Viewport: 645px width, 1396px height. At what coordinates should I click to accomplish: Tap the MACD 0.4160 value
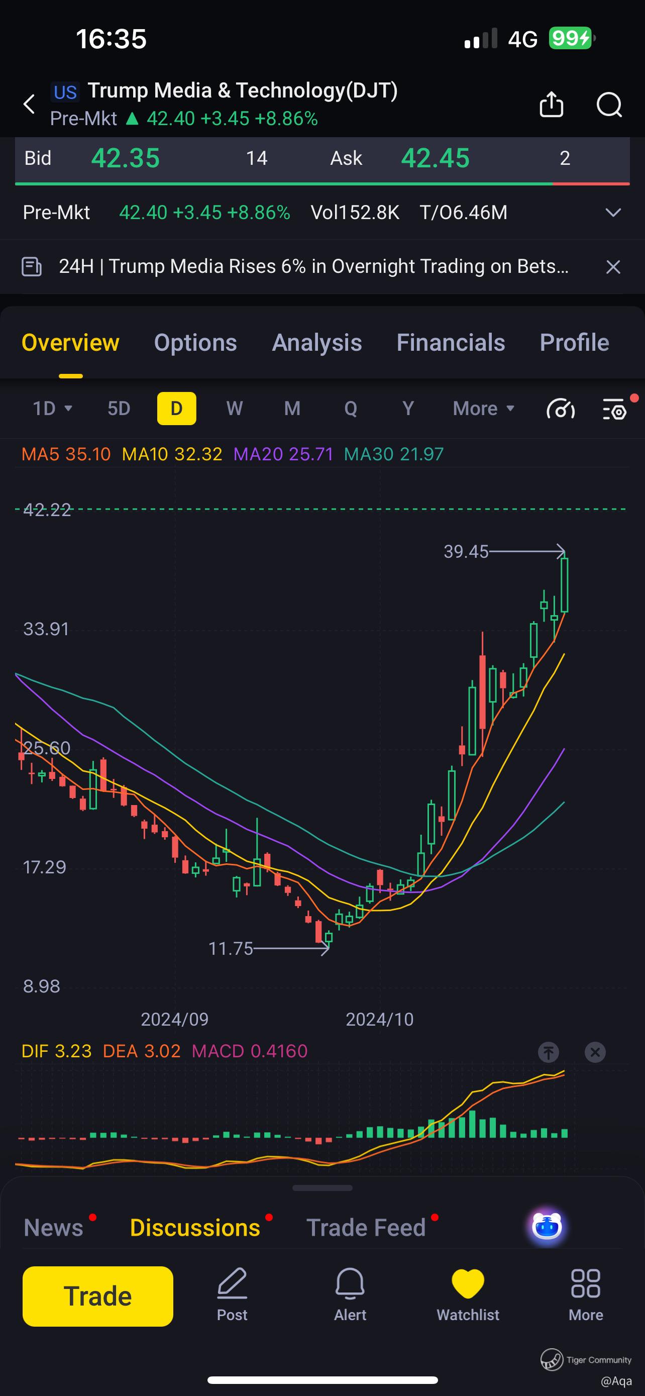(250, 1051)
